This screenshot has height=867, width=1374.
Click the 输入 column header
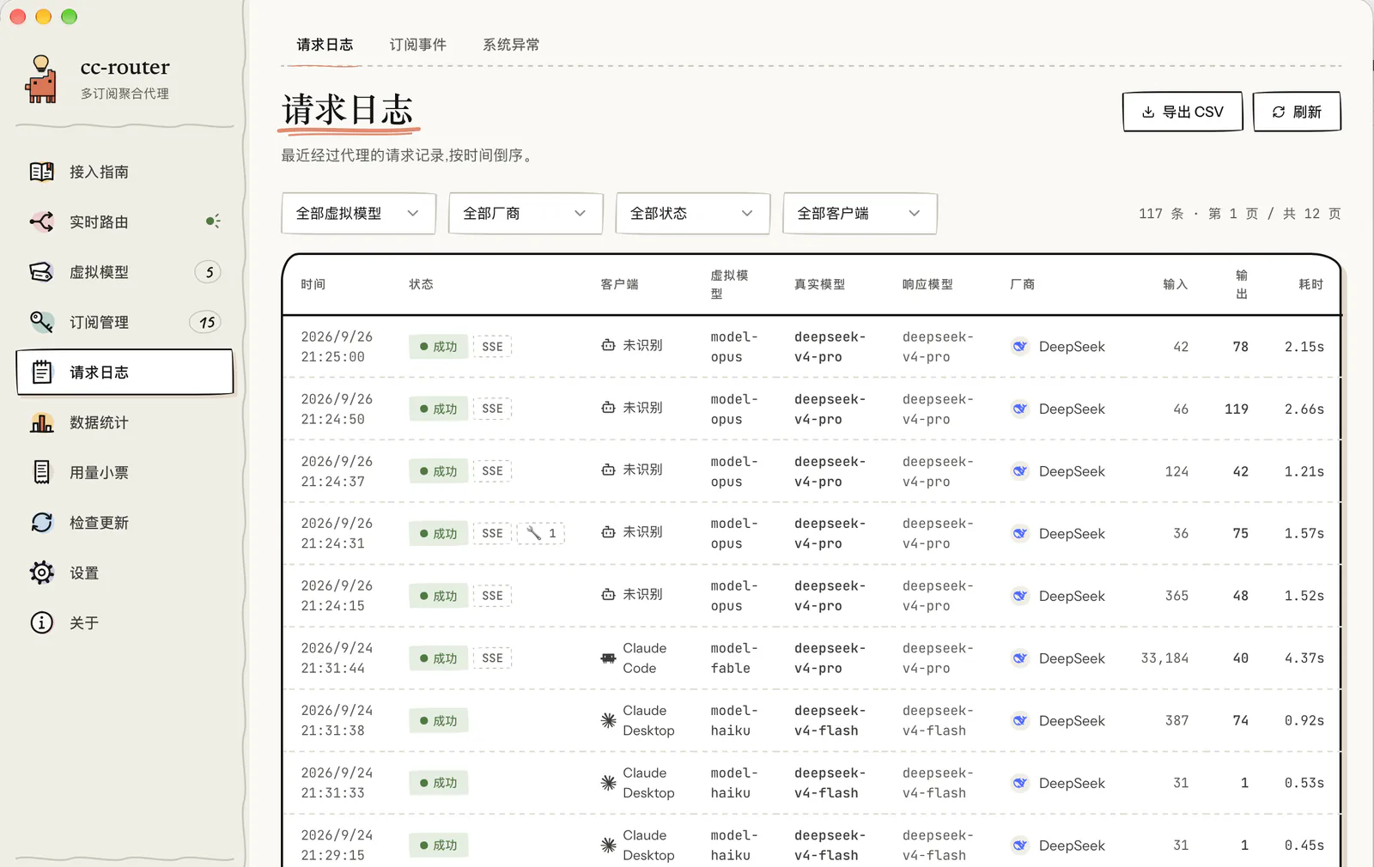(x=1176, y=284)
